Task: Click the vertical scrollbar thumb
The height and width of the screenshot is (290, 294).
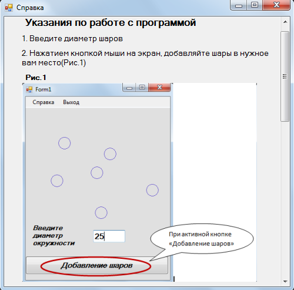Action: 285,76
